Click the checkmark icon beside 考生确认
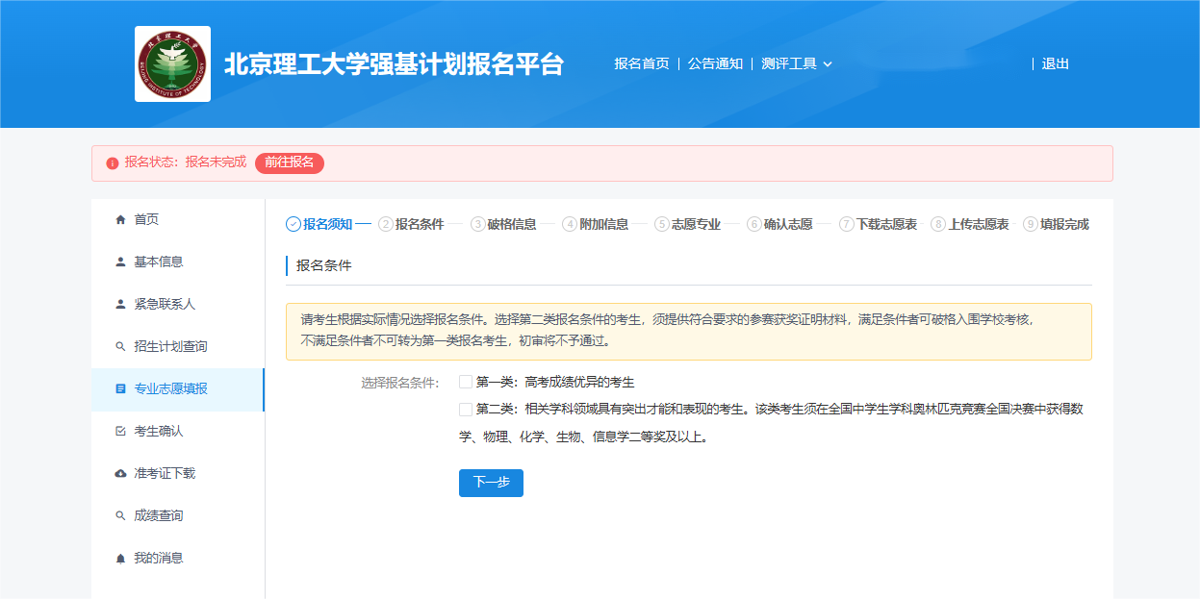 point(120,431)
